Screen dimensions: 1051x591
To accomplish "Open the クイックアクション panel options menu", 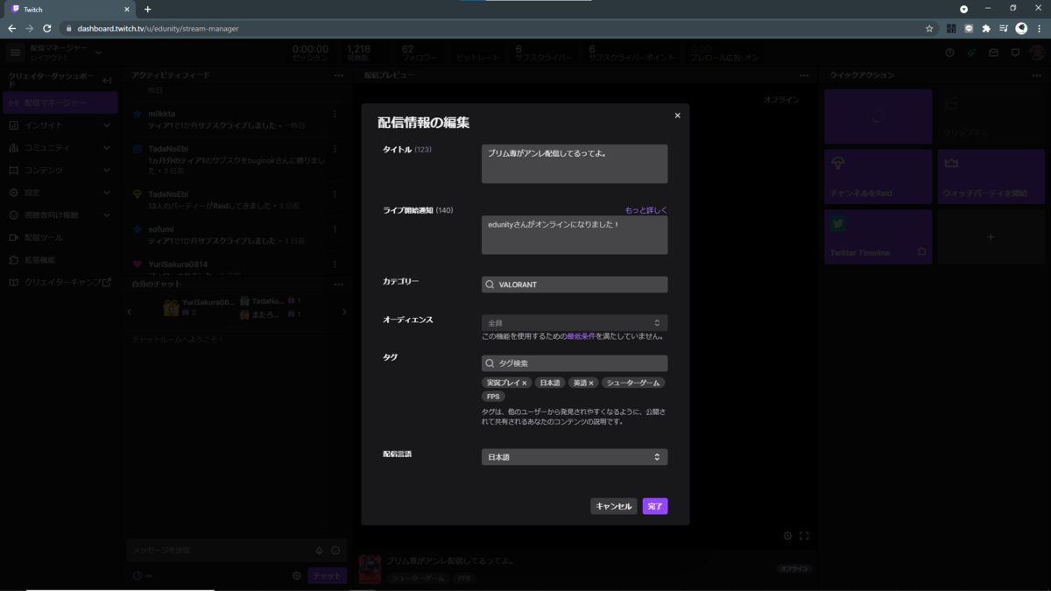I will (1037, 75).
